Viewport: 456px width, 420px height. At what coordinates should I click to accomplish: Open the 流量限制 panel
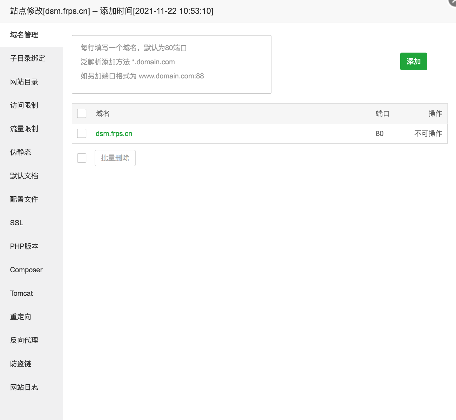coord(24,129)
